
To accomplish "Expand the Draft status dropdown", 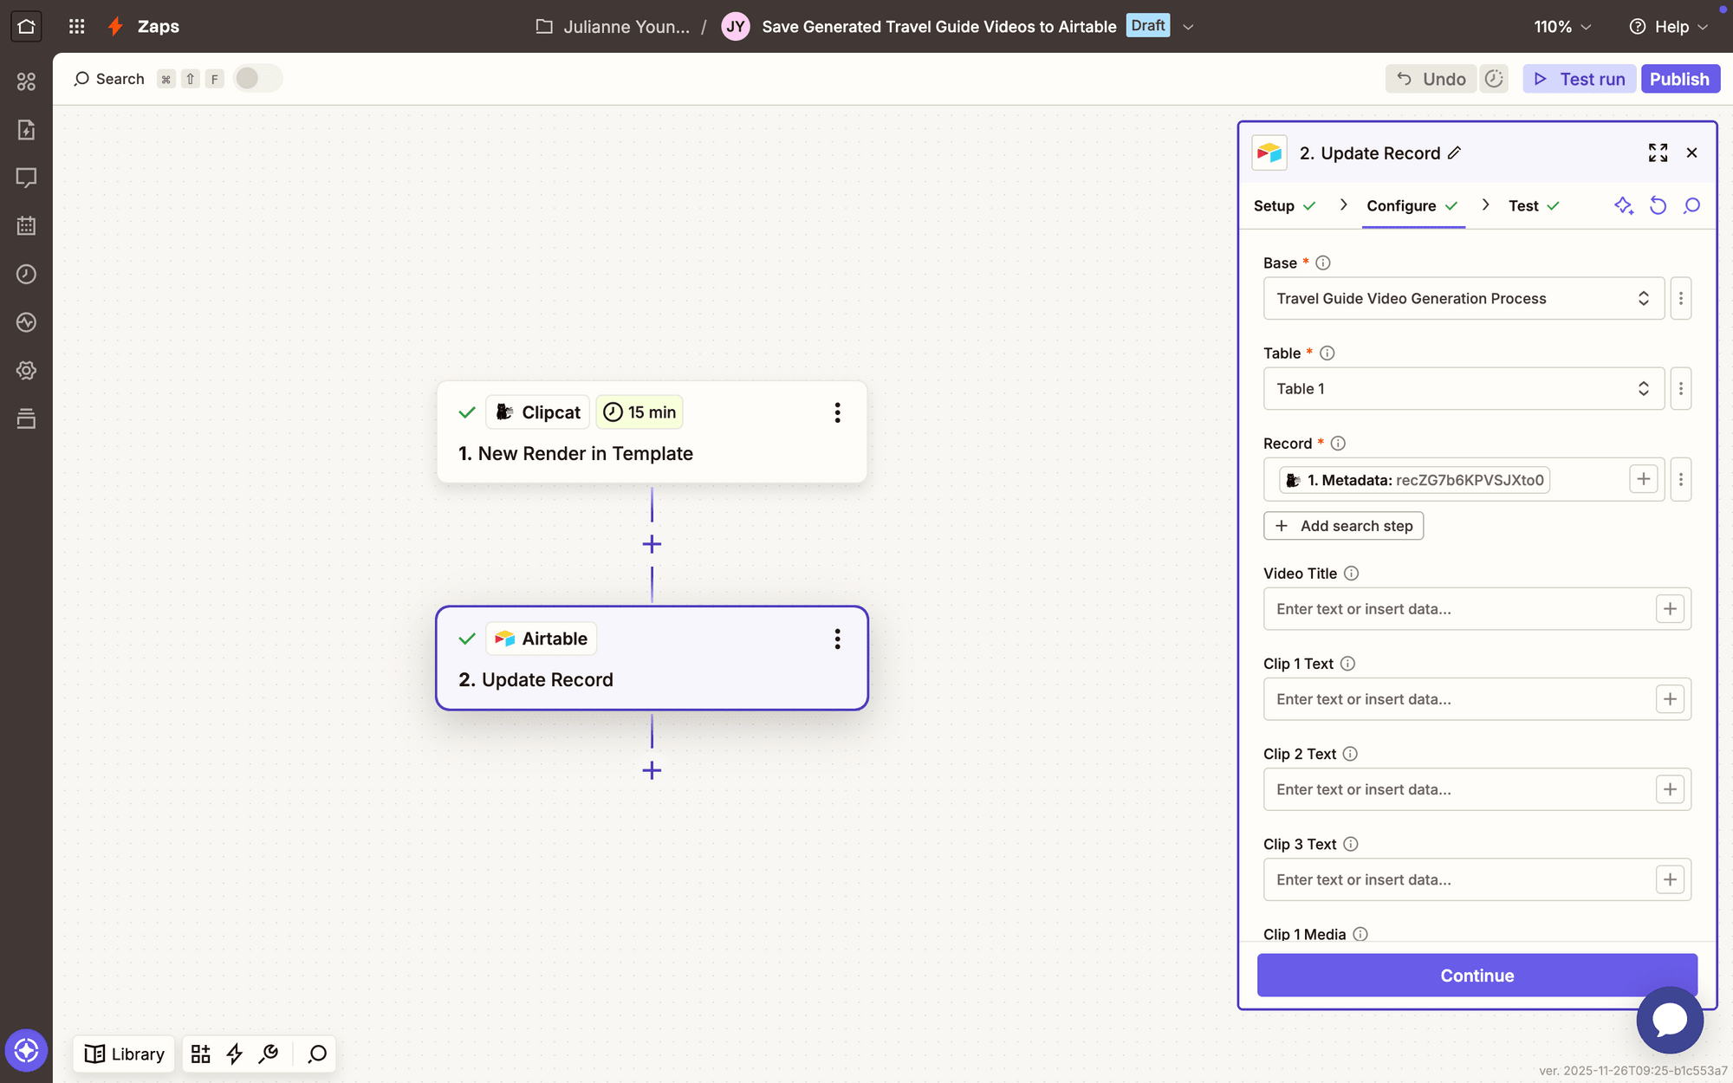I will tap(1188, 26).
